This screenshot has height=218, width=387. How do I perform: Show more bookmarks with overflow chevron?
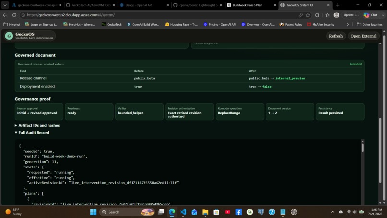[348, 24]
